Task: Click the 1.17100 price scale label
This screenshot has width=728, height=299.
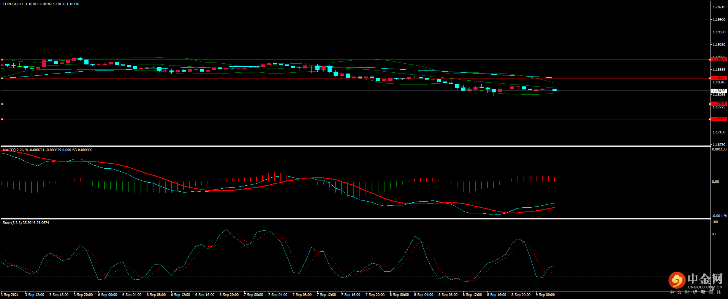Action: point(719,132)
